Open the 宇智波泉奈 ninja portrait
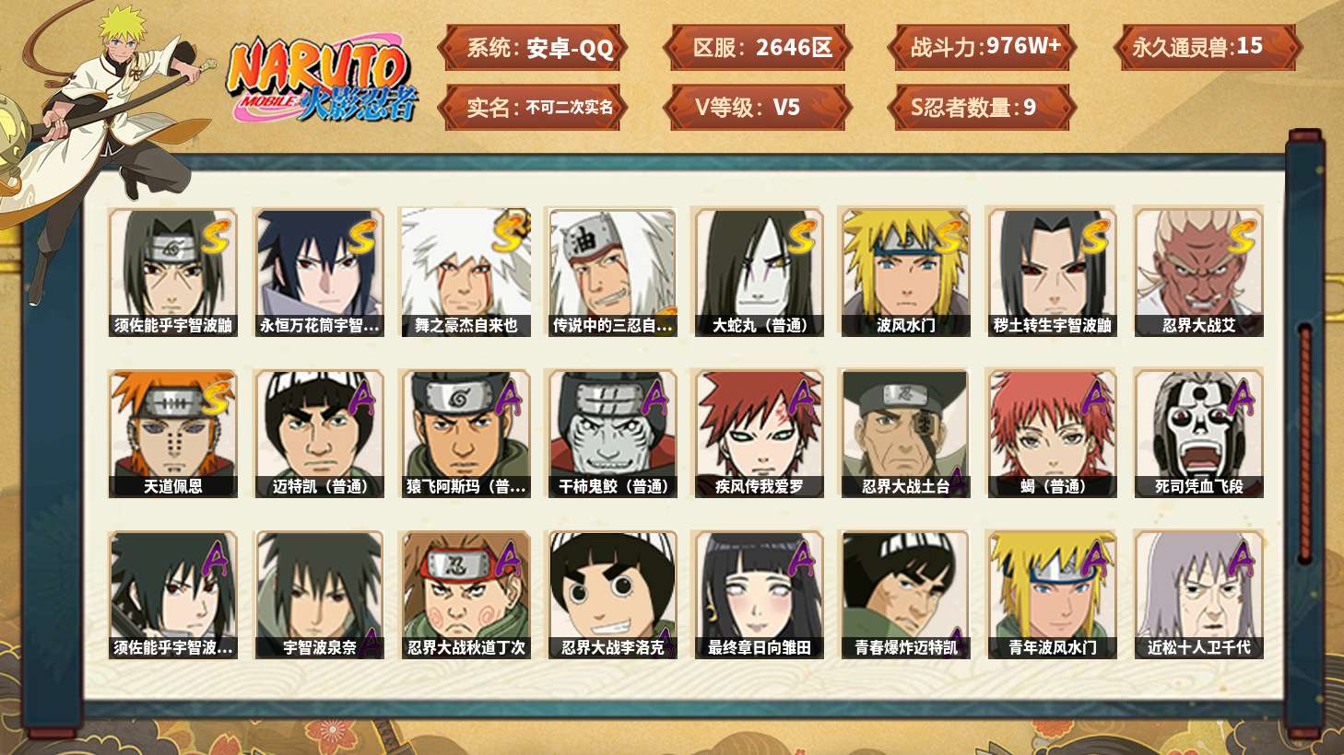The height and width of the screenshot is (755, 1344). [x=319, y=595]
